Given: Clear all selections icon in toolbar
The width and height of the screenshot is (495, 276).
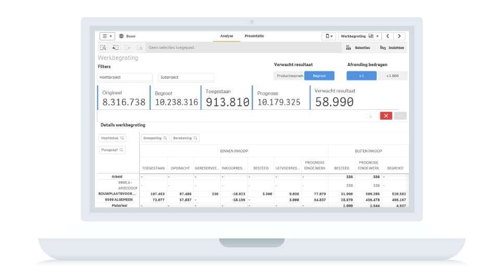Looking at the screenshot, I should click(x=140, y=47).
